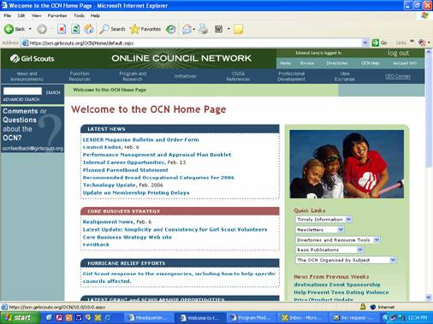The height and width of the screenshot is (324, 433).
Task: Expand the address bar dropdown arrow
Action: (x=365, y=43)
